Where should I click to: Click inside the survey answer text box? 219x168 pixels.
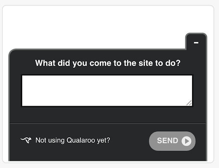point(107,91)
